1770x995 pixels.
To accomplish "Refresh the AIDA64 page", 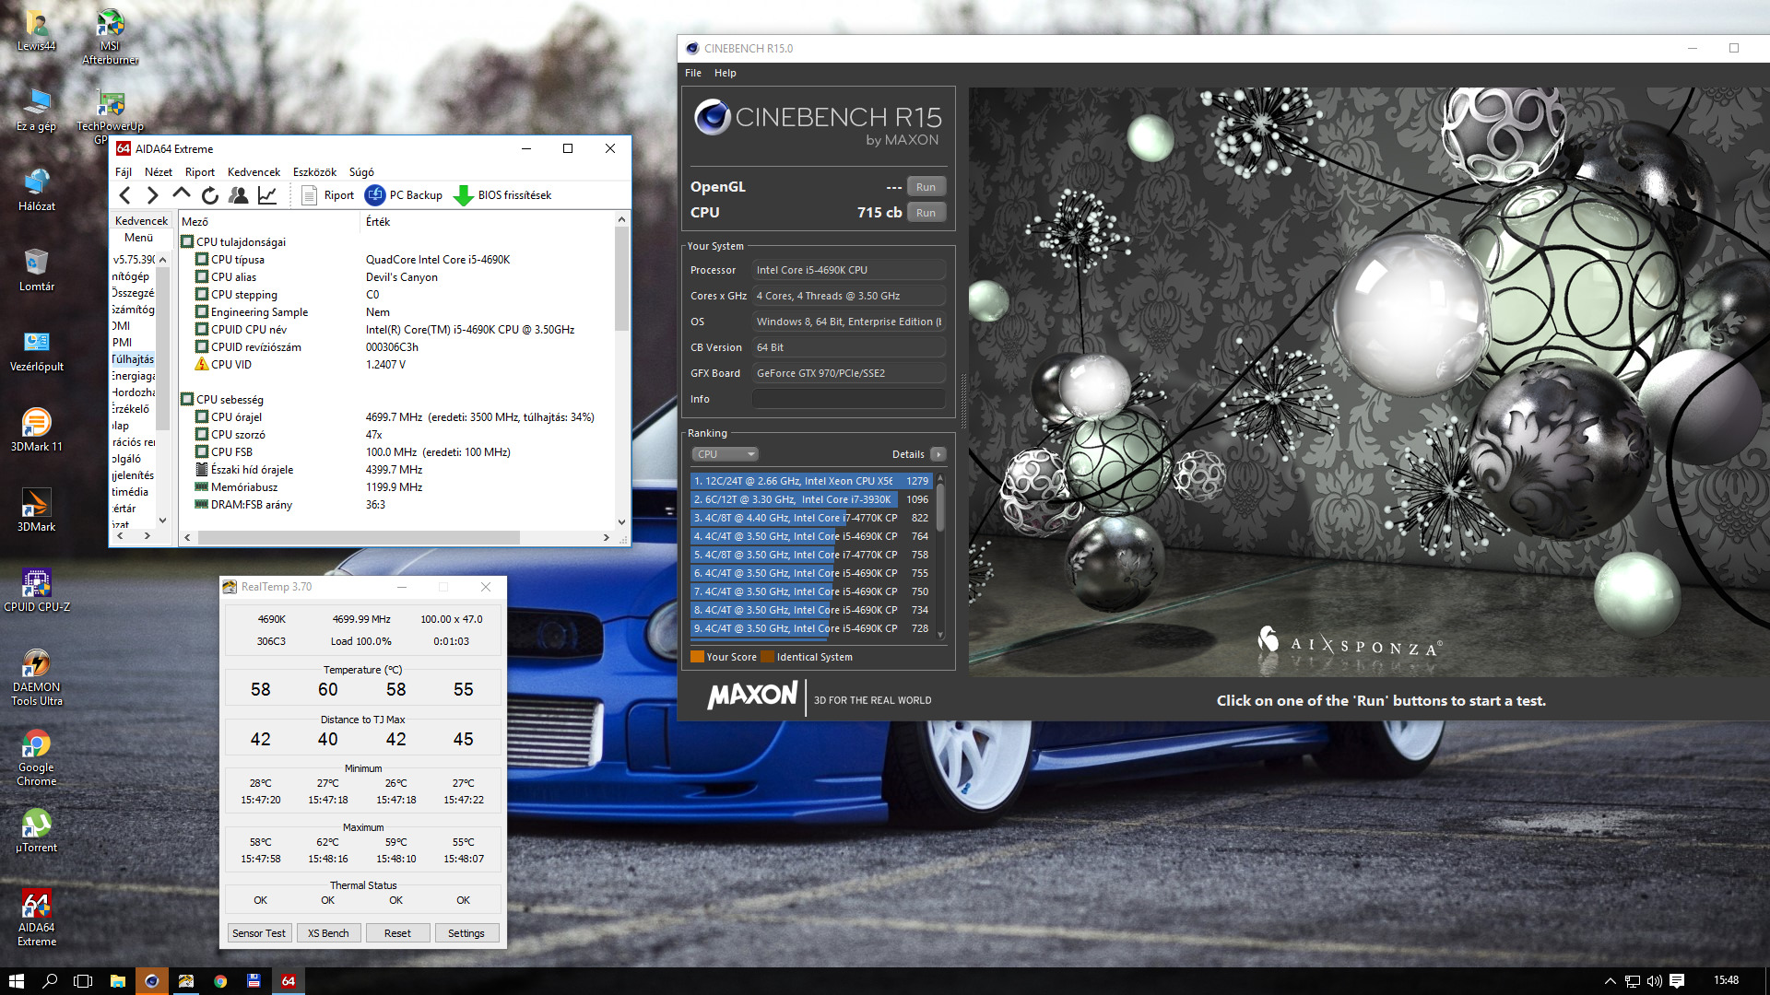I will point(210,195).
